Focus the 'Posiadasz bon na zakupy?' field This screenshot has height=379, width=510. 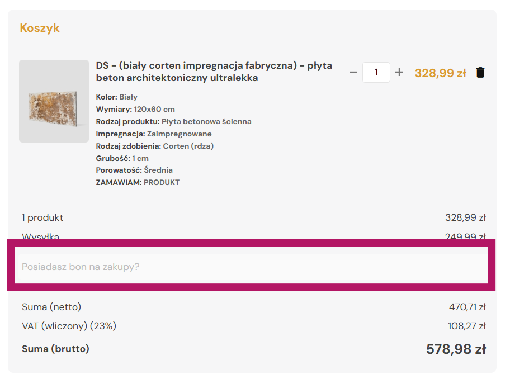coord(252,267)
